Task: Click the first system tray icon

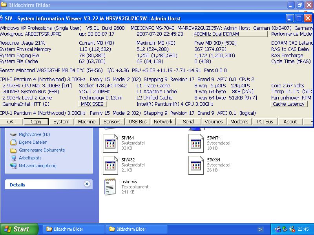Action: (x=278, y=229)
